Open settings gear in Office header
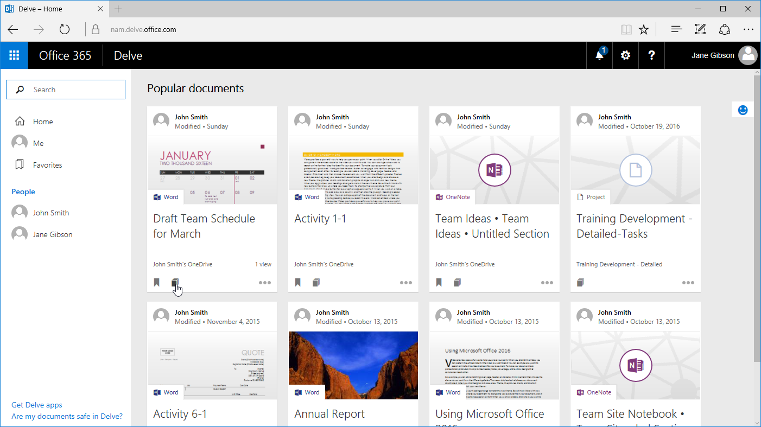 [626, 55]
